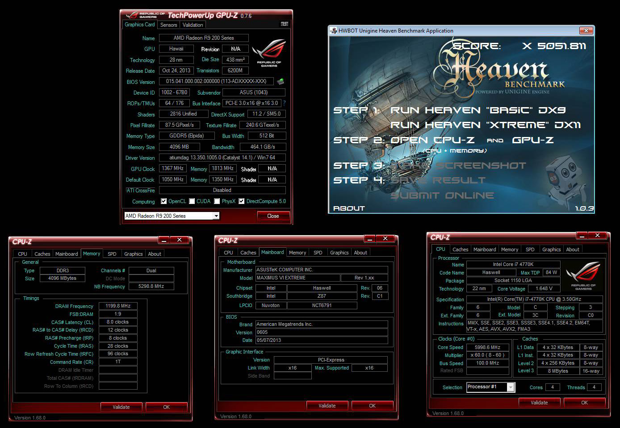Open the AMD Radeon R9 200 Series dropdown
620x428 pixels.
(x=216, y=216)
